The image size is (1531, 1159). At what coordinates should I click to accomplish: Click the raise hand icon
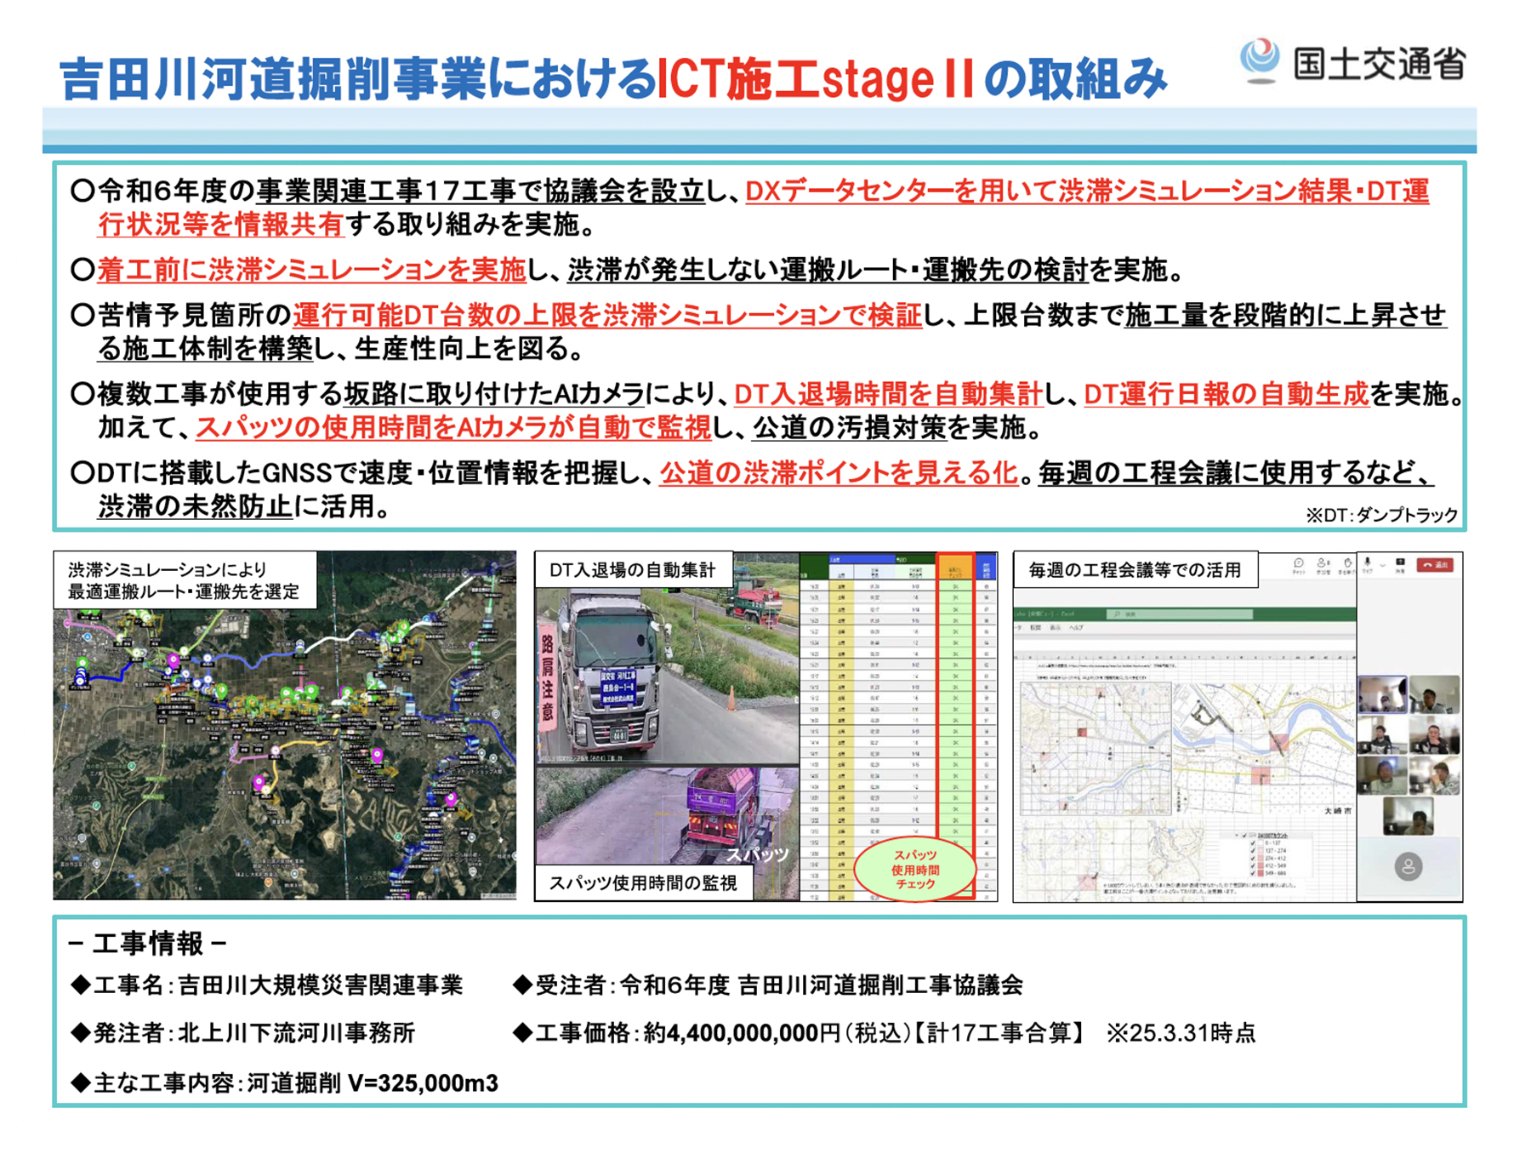pos(1347,564)
